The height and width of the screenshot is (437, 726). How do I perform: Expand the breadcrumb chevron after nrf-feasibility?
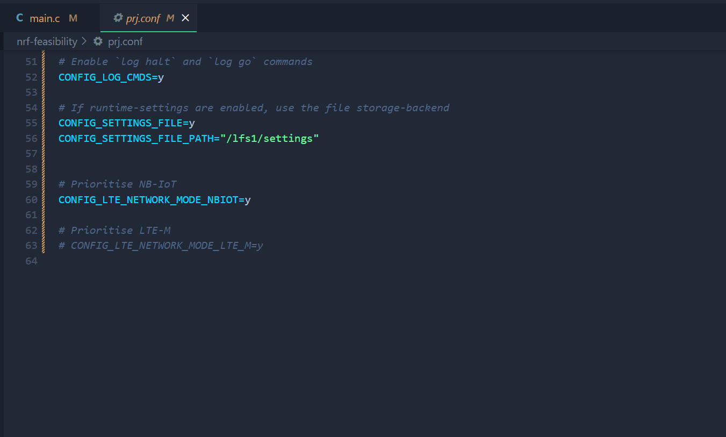84,41
